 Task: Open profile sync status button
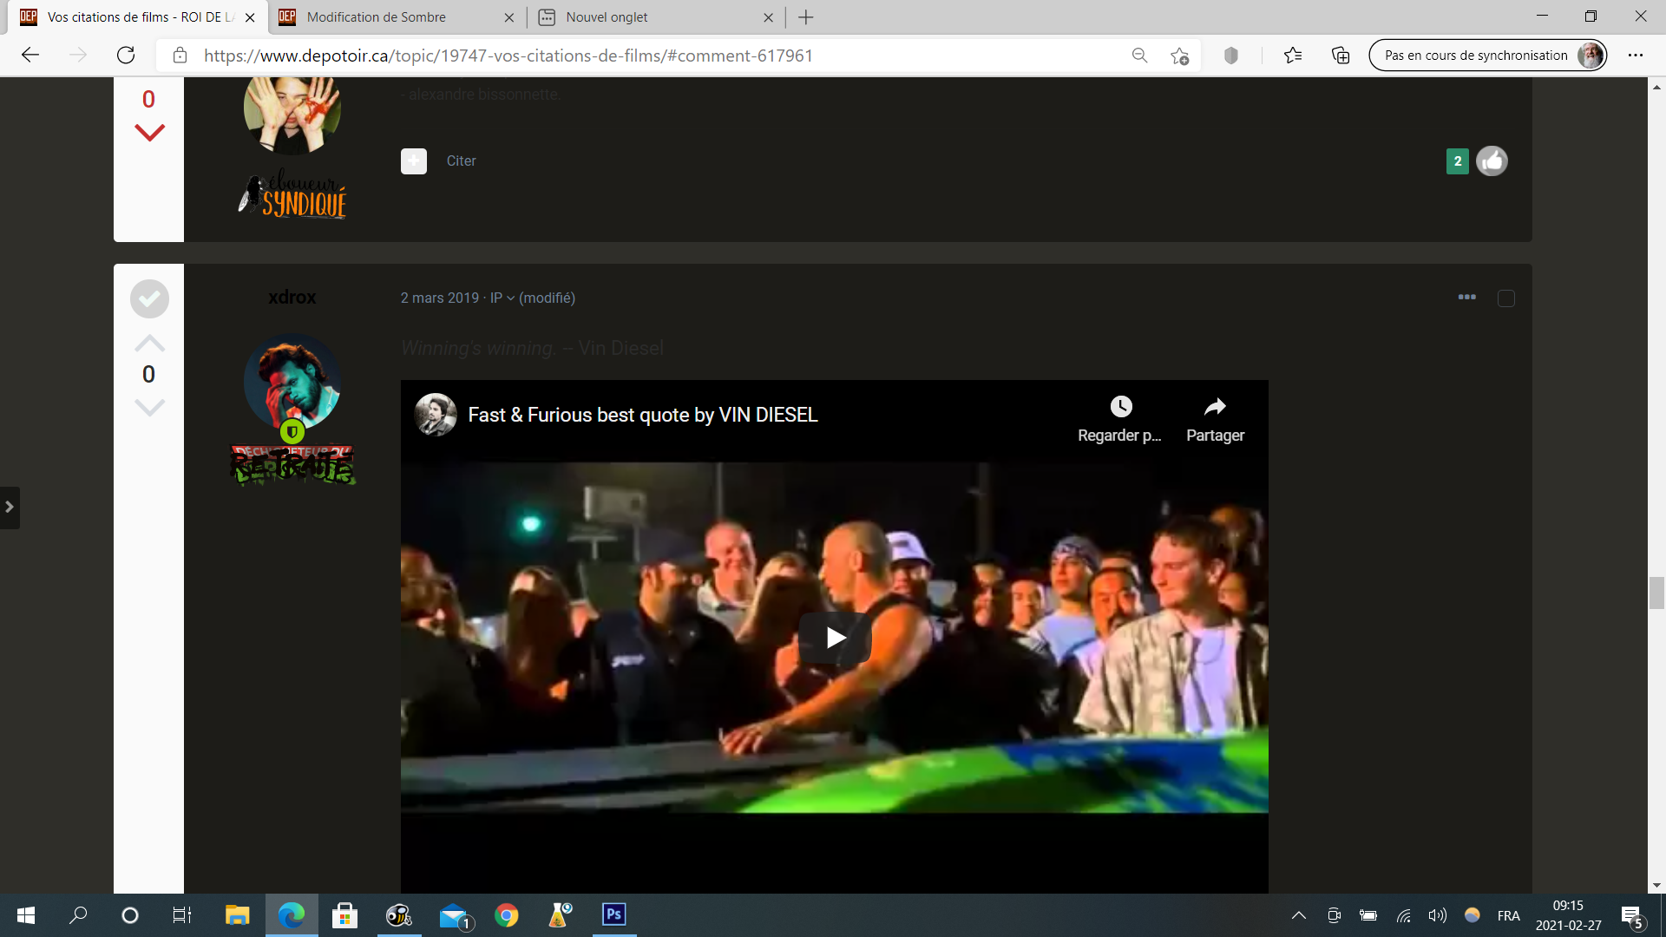1488,56
